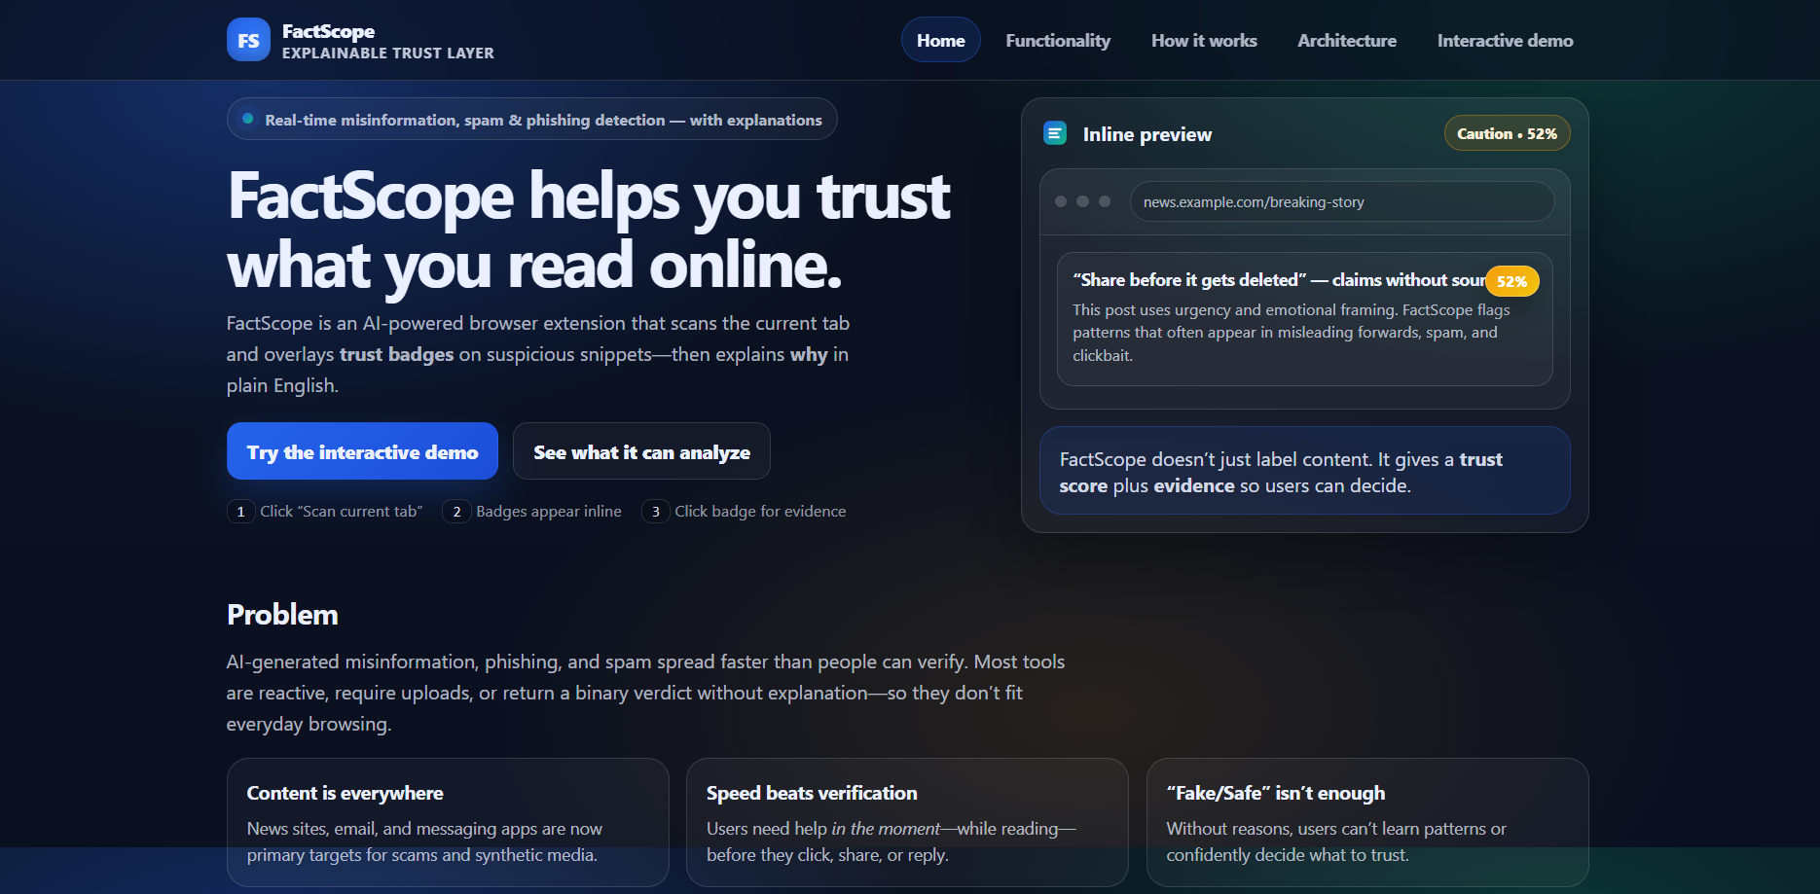Open the Interactive demo nav link

pos(1505,40)
